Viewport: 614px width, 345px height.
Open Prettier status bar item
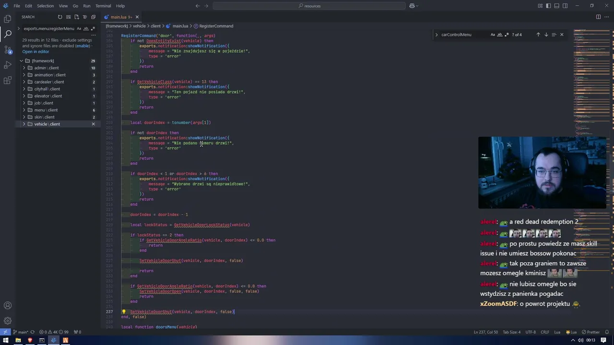tap(590, 332)
